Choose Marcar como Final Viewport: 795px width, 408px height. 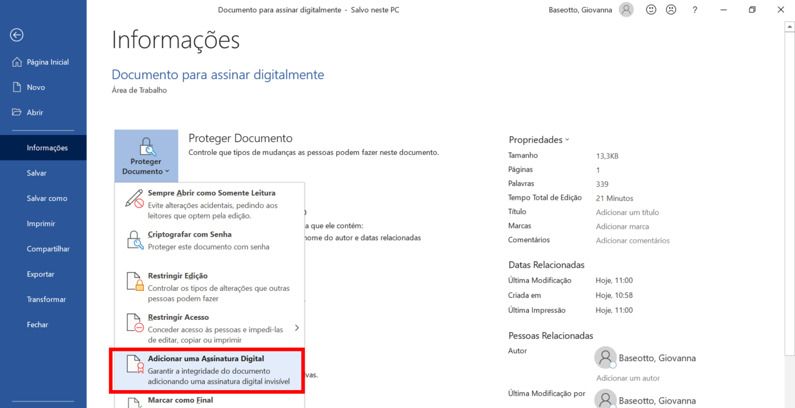click(180, 400)
